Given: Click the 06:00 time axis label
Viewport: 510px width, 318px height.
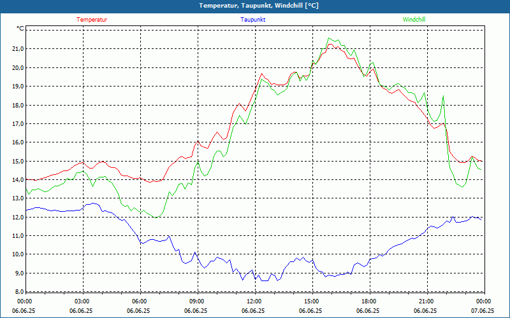Looking at the screenshot, I should pyautogui.click(x=139, y=301).
